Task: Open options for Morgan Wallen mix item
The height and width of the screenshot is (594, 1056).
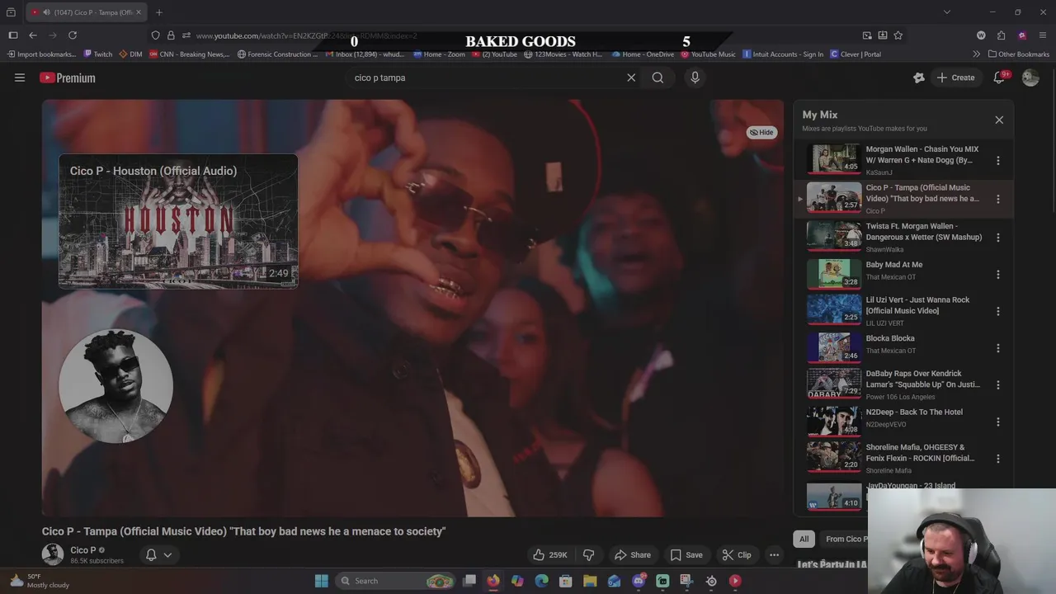Action: coord(997,161)
